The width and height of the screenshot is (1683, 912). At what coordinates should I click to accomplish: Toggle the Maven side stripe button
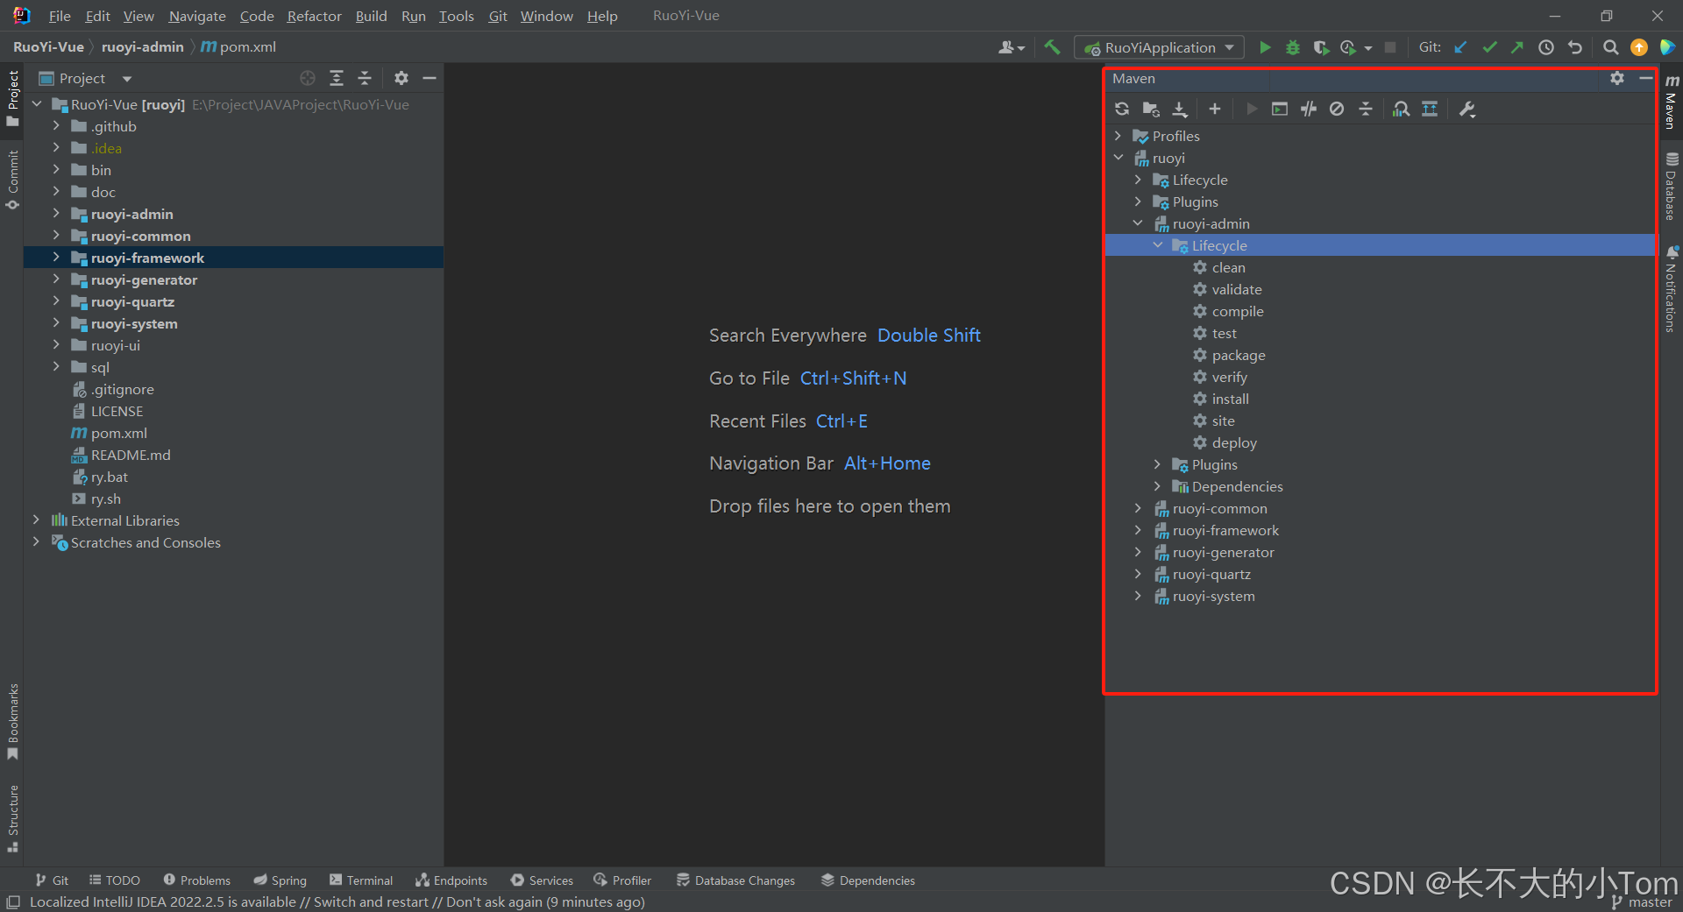pos(1672,102)
